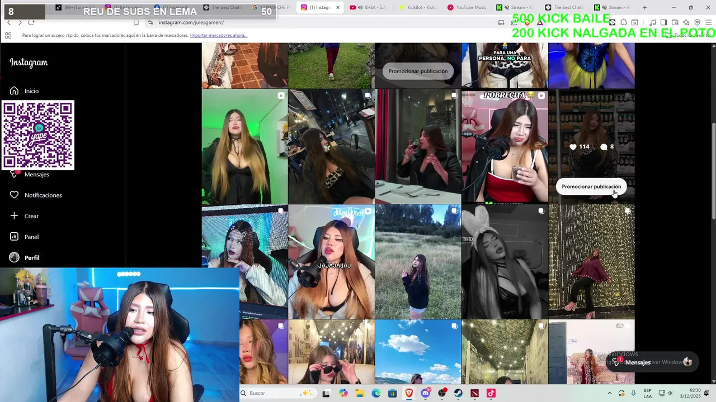
Task: Select Crear in the sidebar
Action: click(x=32, y=216)
